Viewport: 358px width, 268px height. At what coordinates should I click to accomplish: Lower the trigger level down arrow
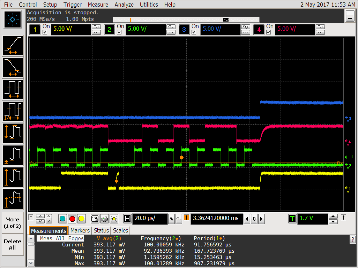(x=333, y=222)
